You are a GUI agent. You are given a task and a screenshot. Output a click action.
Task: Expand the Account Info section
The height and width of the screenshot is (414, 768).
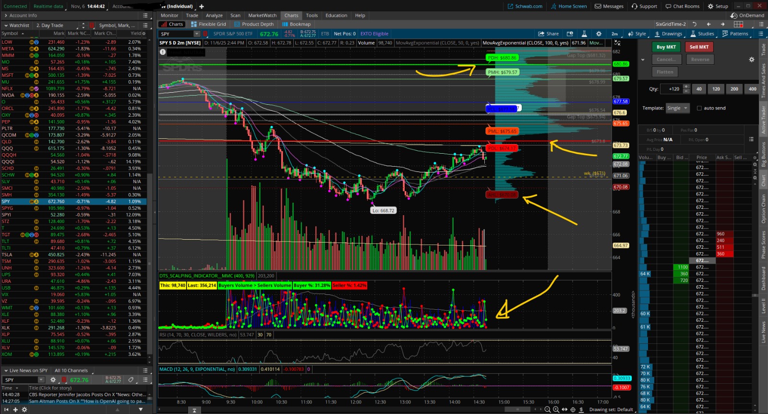tap(6, 15)
